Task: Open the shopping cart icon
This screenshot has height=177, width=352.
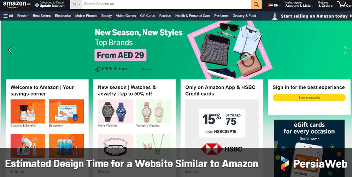Action: tap(342, 4)
